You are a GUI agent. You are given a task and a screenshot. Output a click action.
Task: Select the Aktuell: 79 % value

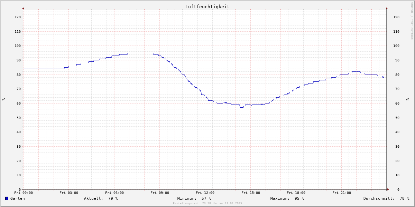pyautogui.click(x=101, y=198)
